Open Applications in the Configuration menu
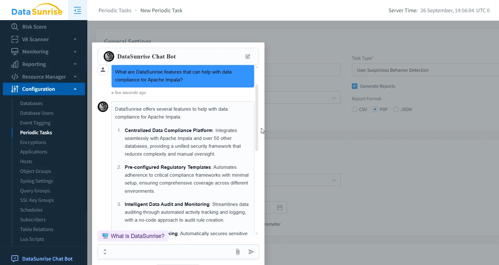This screenshot has height=265, width=499. (x=33, y=152)
